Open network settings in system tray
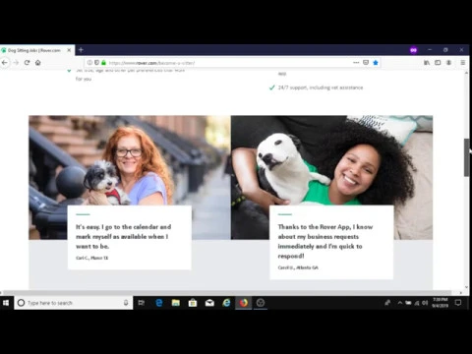 [417, 303]
